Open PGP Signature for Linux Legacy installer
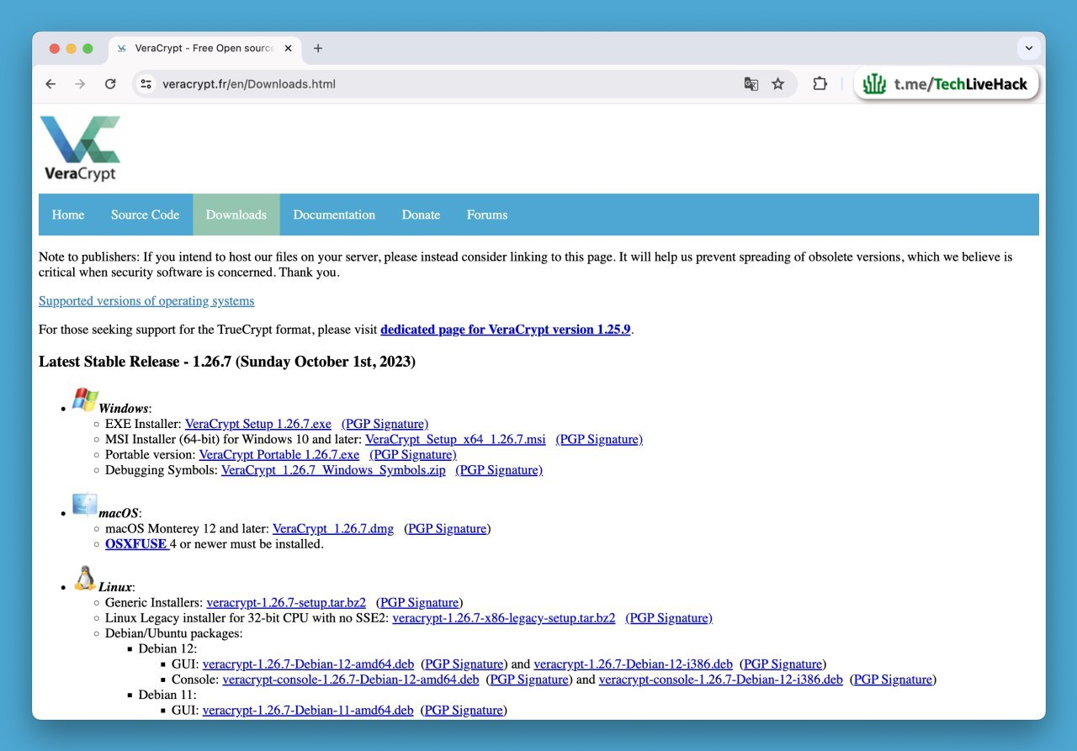The image size is (1077, 751). 669,618
